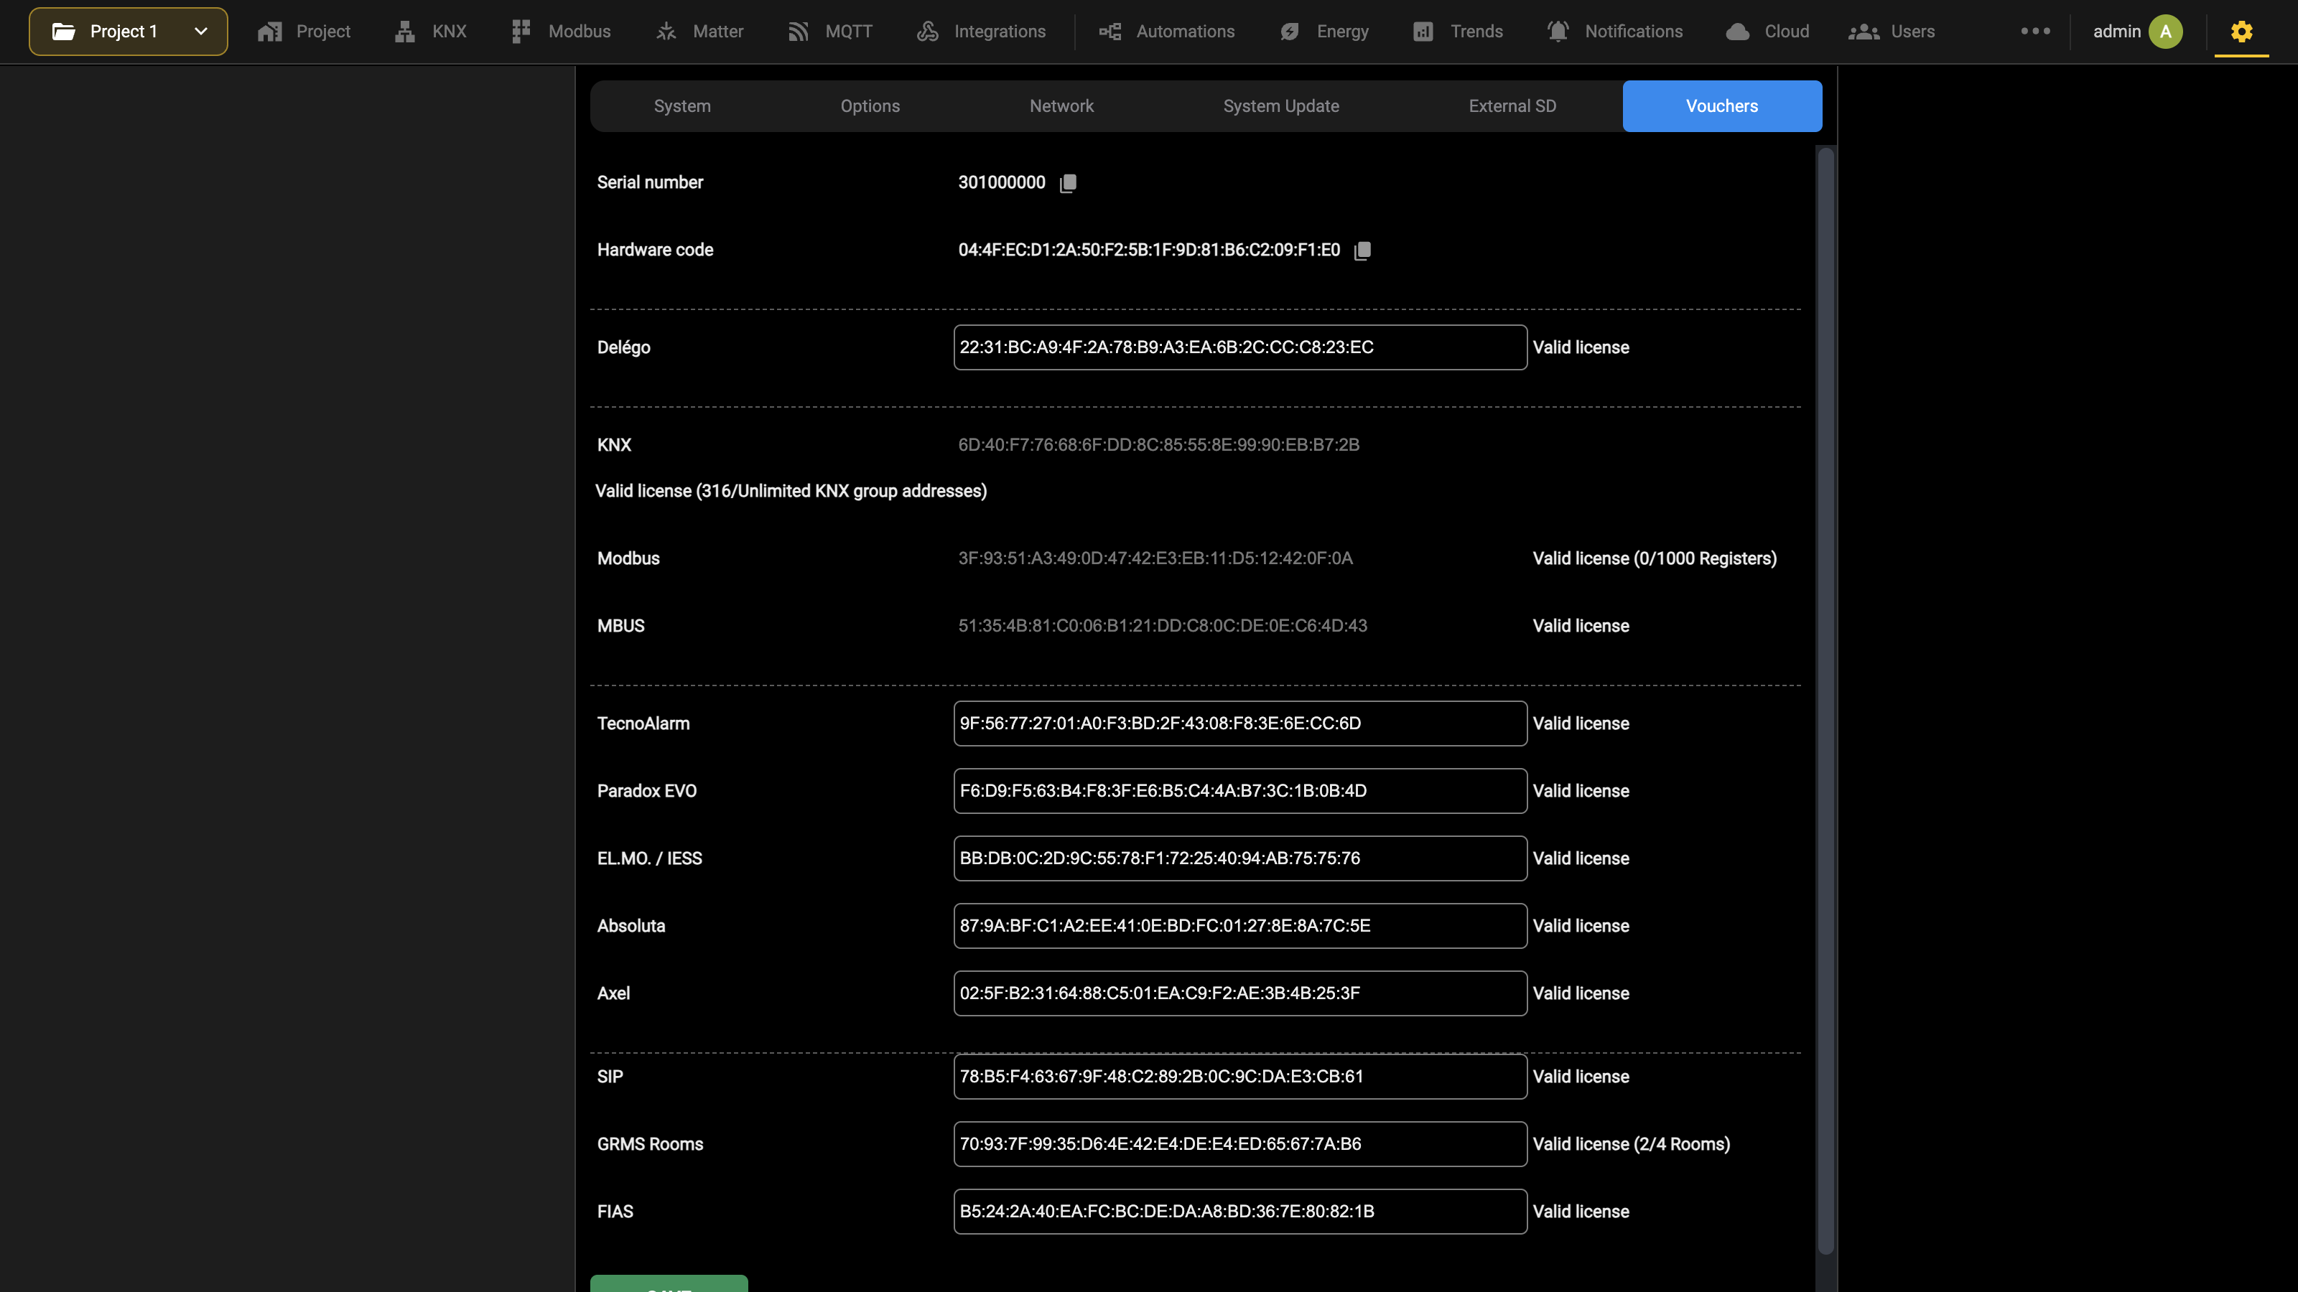
Task: Open the Automations icon
Action: point(1110,32)
